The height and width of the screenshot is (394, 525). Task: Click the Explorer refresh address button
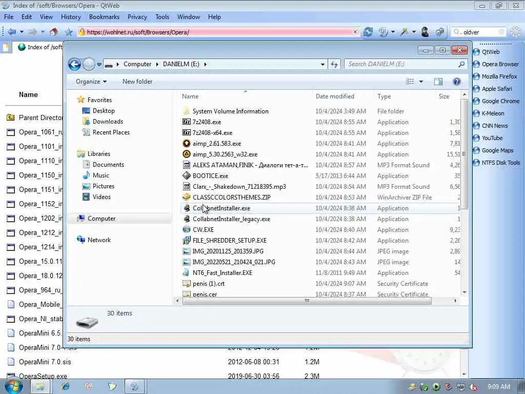(334, 64)
